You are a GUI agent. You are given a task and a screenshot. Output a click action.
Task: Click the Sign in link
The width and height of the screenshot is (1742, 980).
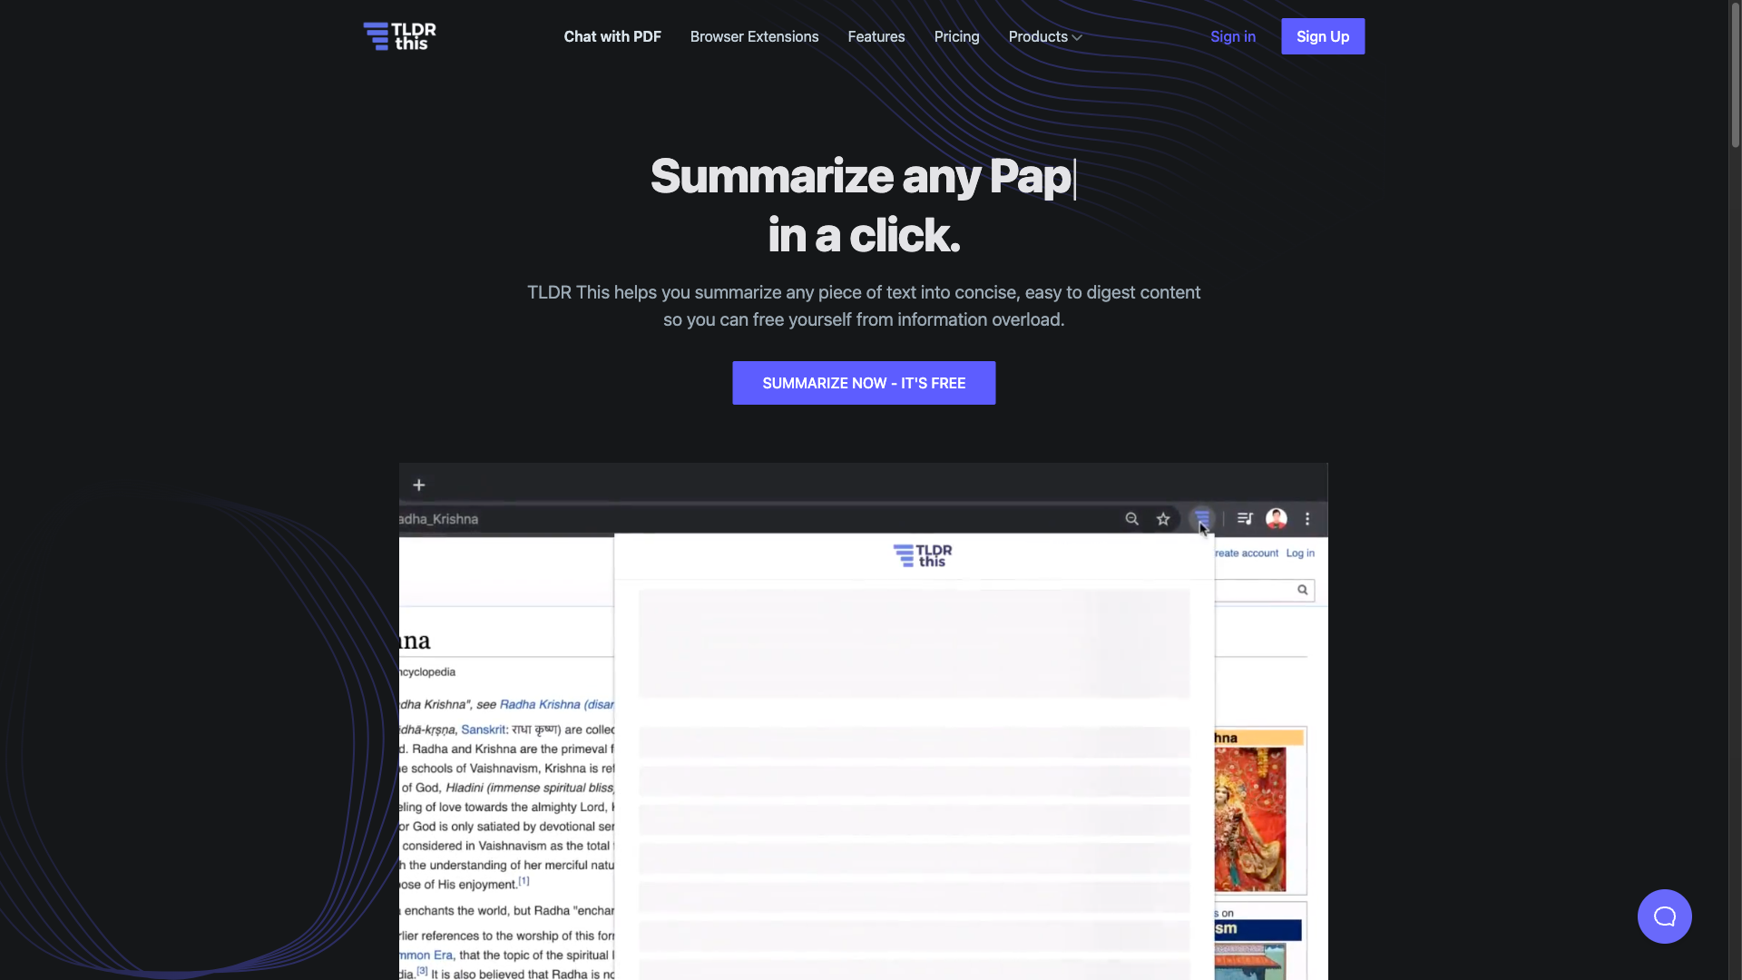coord(1232,36)
